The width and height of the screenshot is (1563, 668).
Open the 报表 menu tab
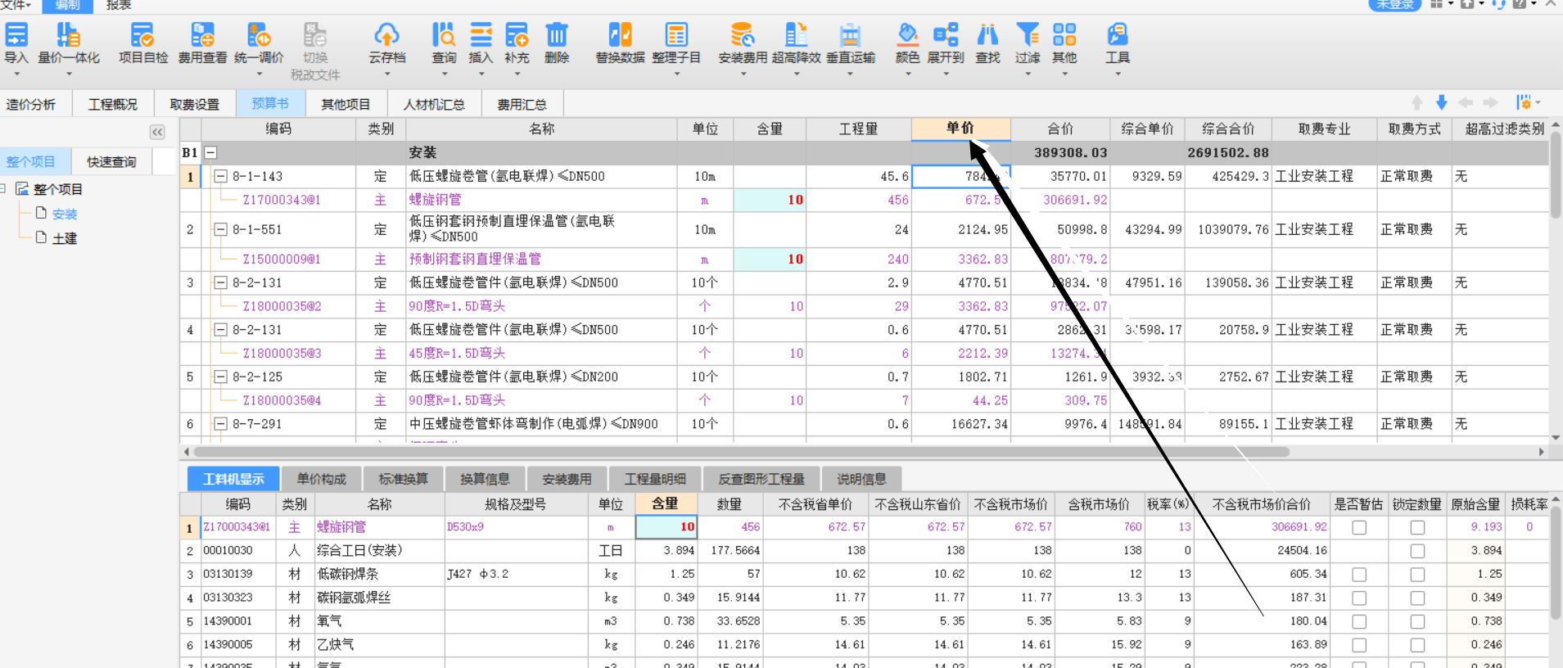tap(119, 5)
